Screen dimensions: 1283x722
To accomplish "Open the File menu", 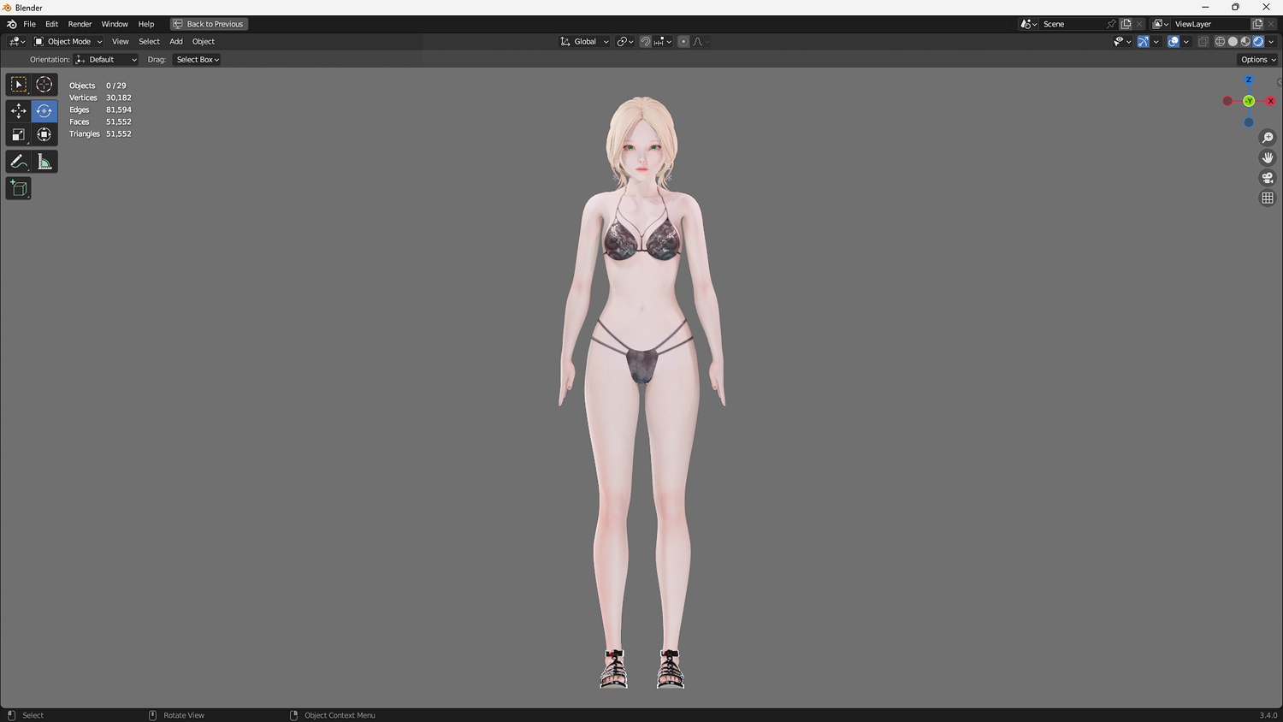I will tap(29, 24).
